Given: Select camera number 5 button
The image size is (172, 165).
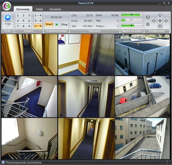Looking at the screenshot, I should pos(24,21).
